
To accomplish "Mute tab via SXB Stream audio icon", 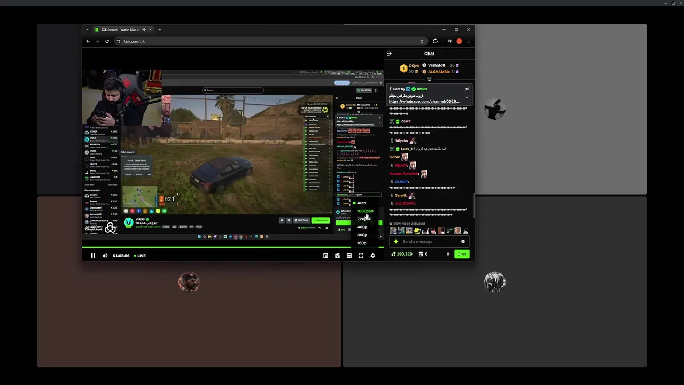I will pyautogui.click(x=144, y=30).
